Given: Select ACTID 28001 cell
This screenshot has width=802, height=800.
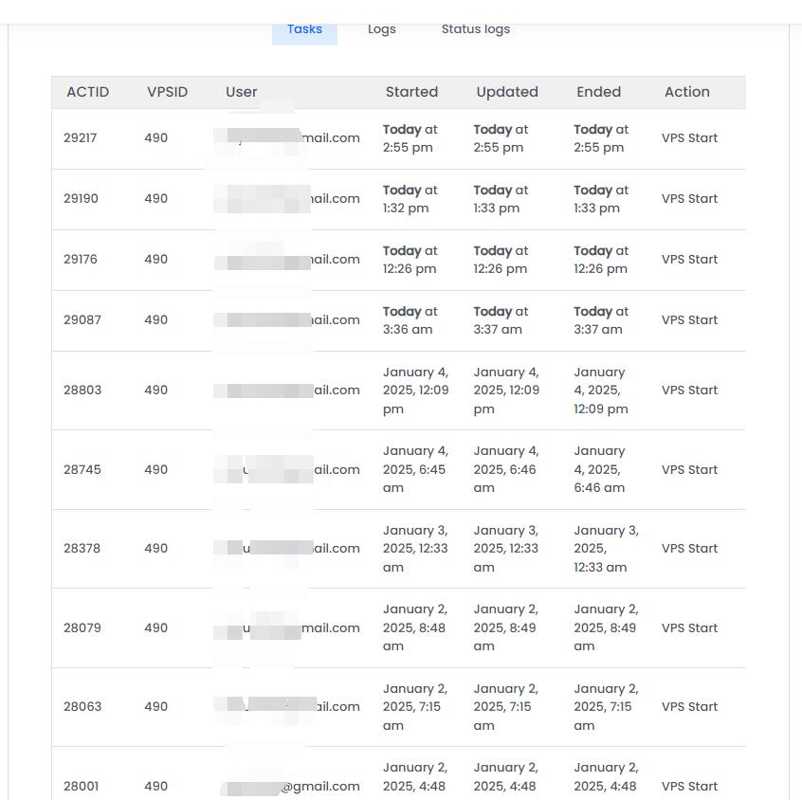Looking at the screenshot, I should coord(81,786).
